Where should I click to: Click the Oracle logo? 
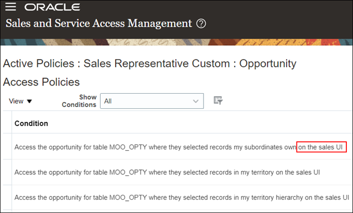[x=52, y=7]
